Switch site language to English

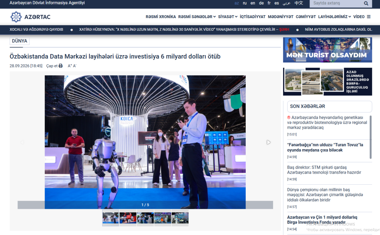pyautogui.click(x=253, y=3)
